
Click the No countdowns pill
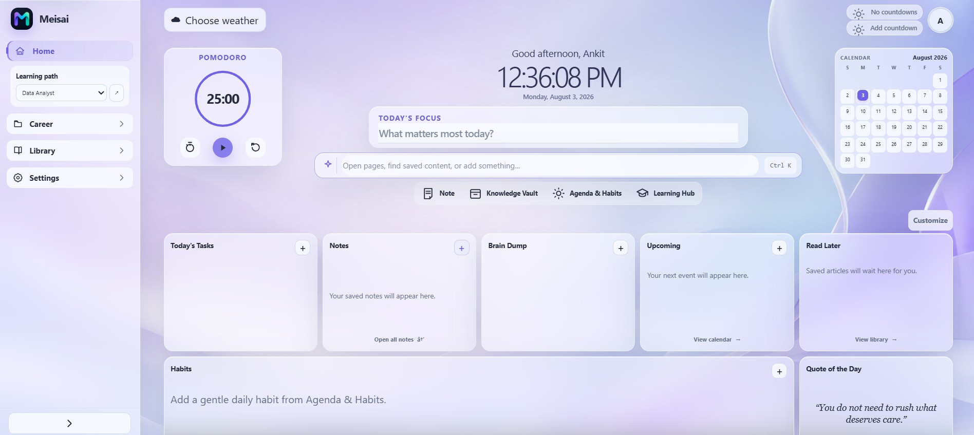[885, 12]
